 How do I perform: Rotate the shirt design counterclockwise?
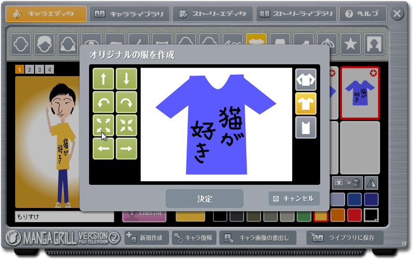103,102
